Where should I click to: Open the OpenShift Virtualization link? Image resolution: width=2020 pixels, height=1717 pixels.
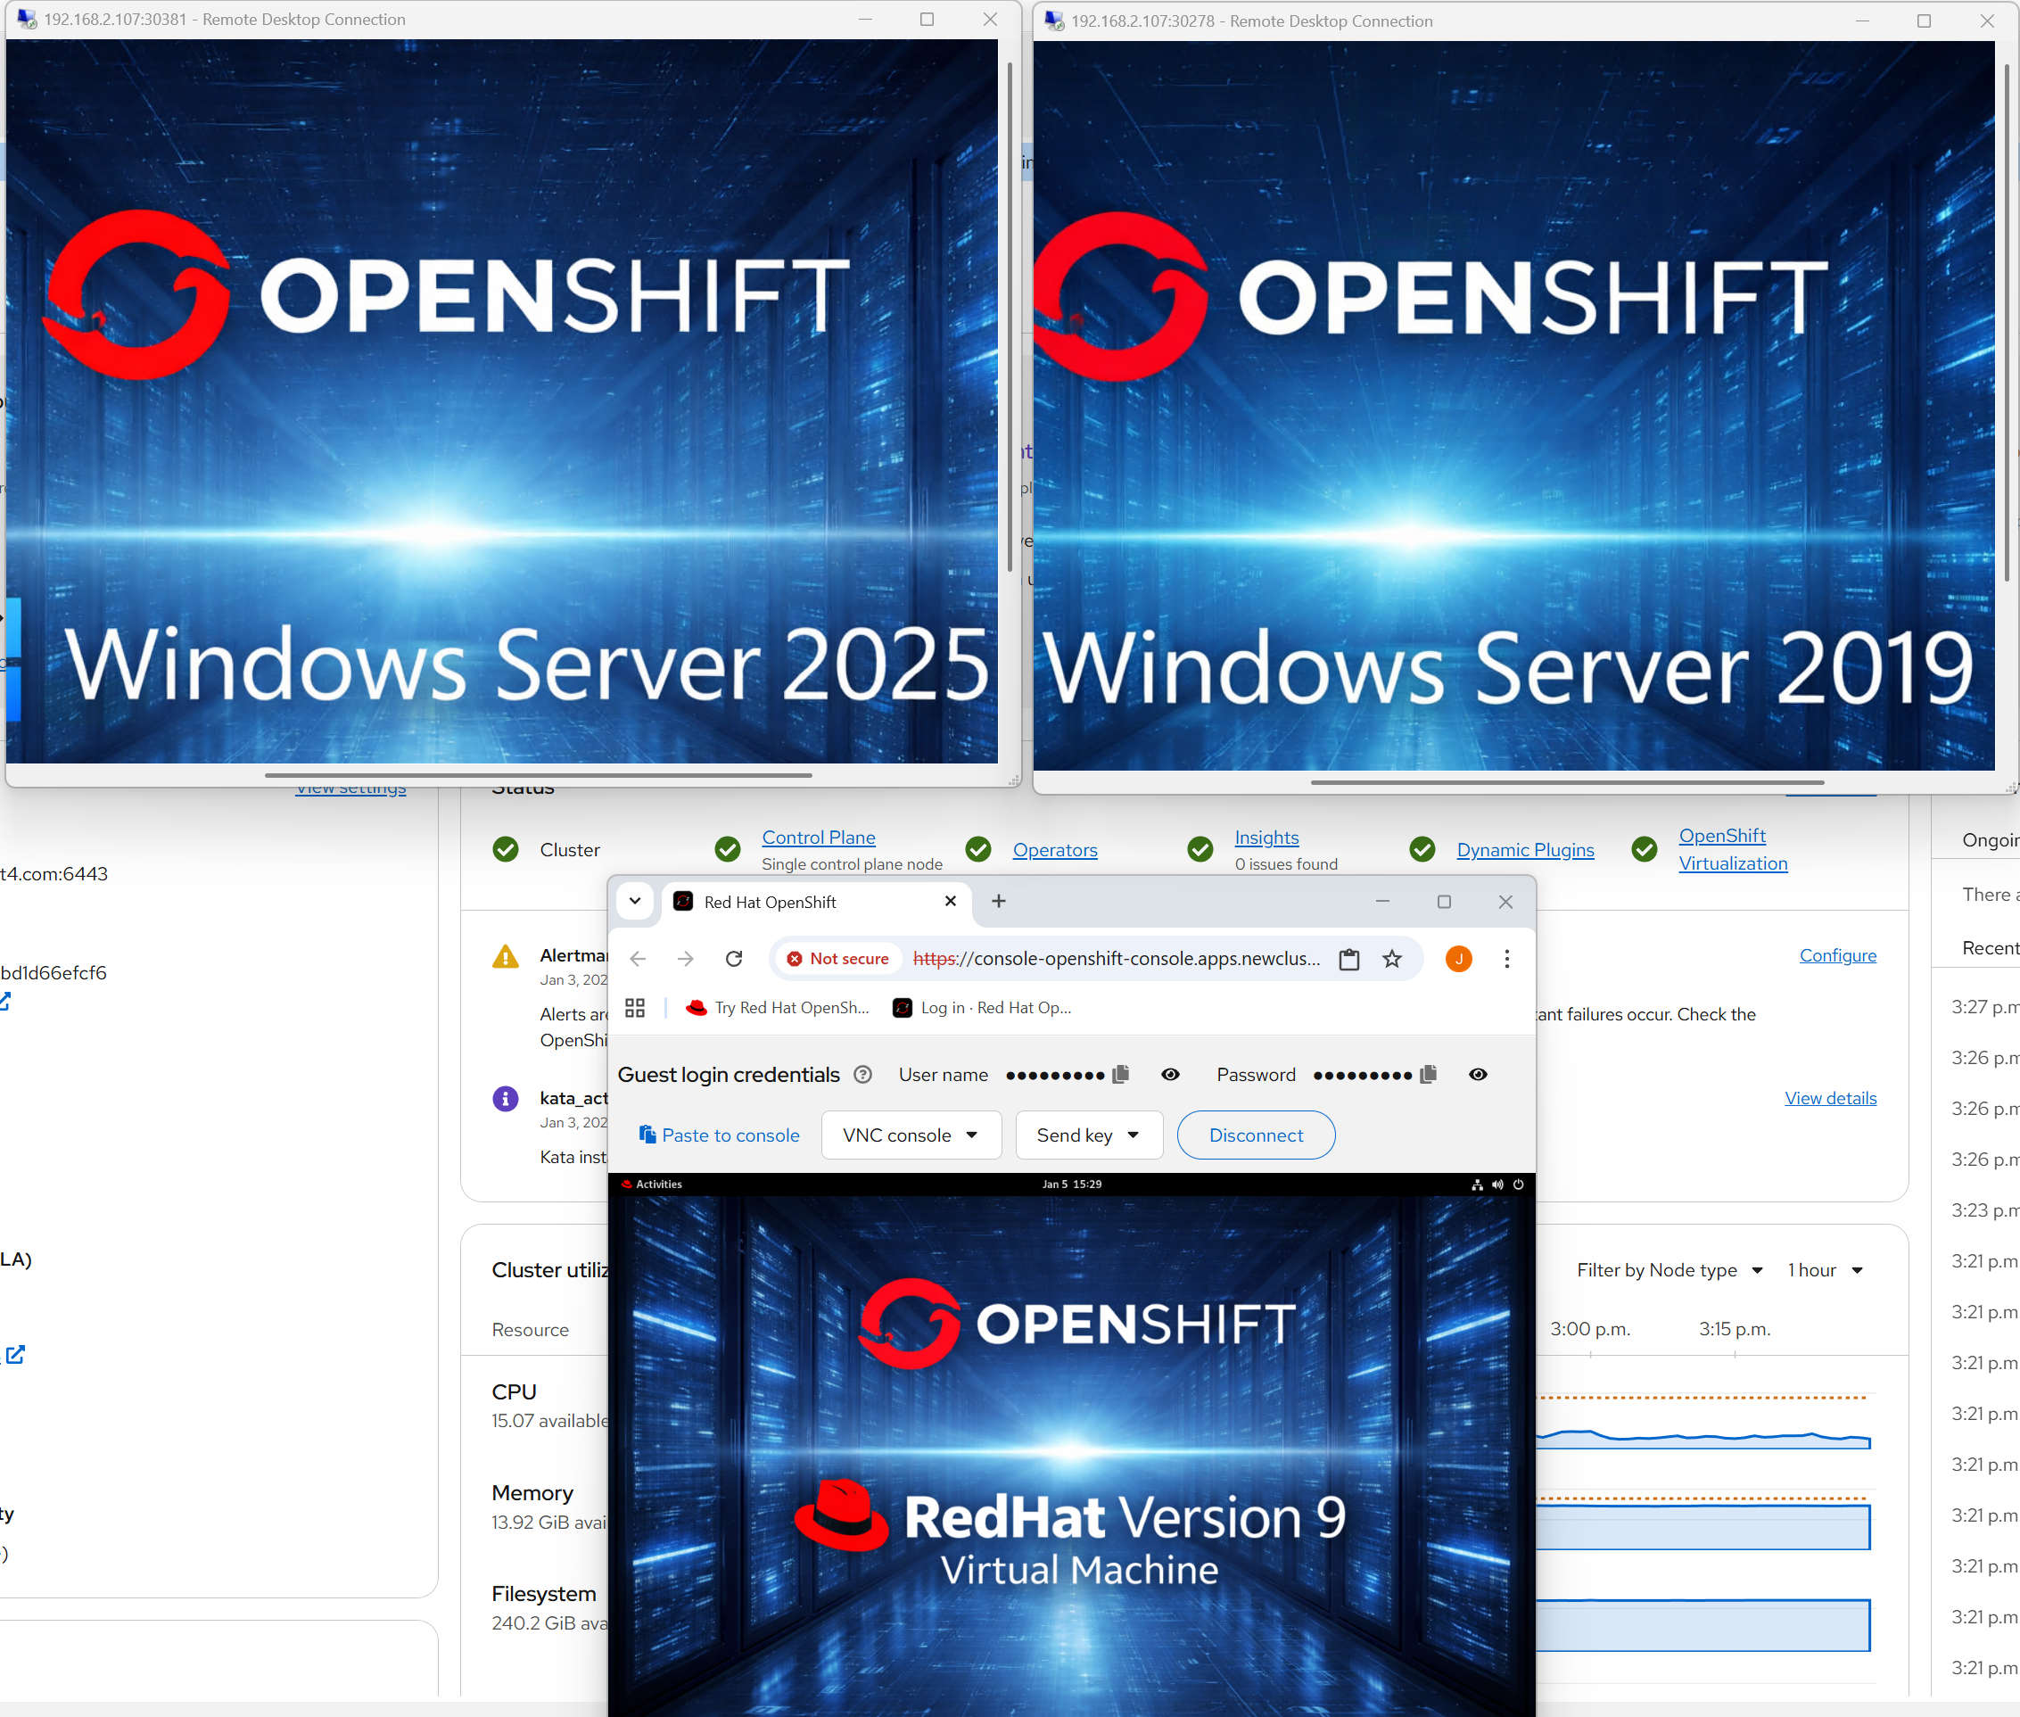1733,849
